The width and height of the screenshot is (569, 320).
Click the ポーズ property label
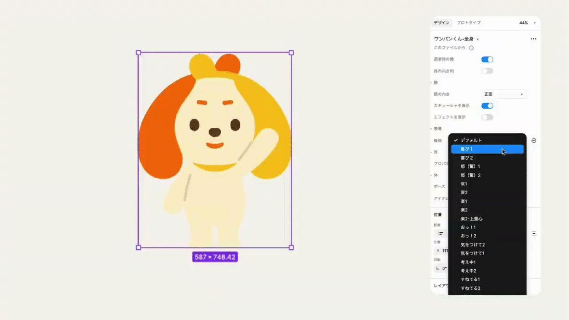point(439,186)
